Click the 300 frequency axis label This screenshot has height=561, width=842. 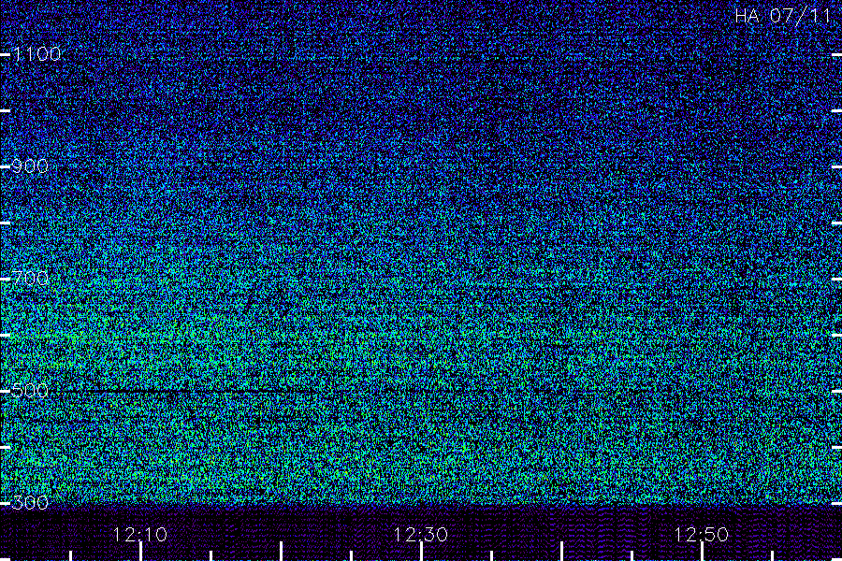pyautogui.click(x=30, y=503)
